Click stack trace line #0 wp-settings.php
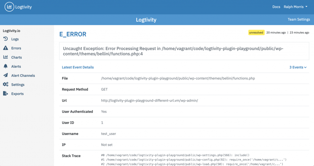 (x=175, y=155)
